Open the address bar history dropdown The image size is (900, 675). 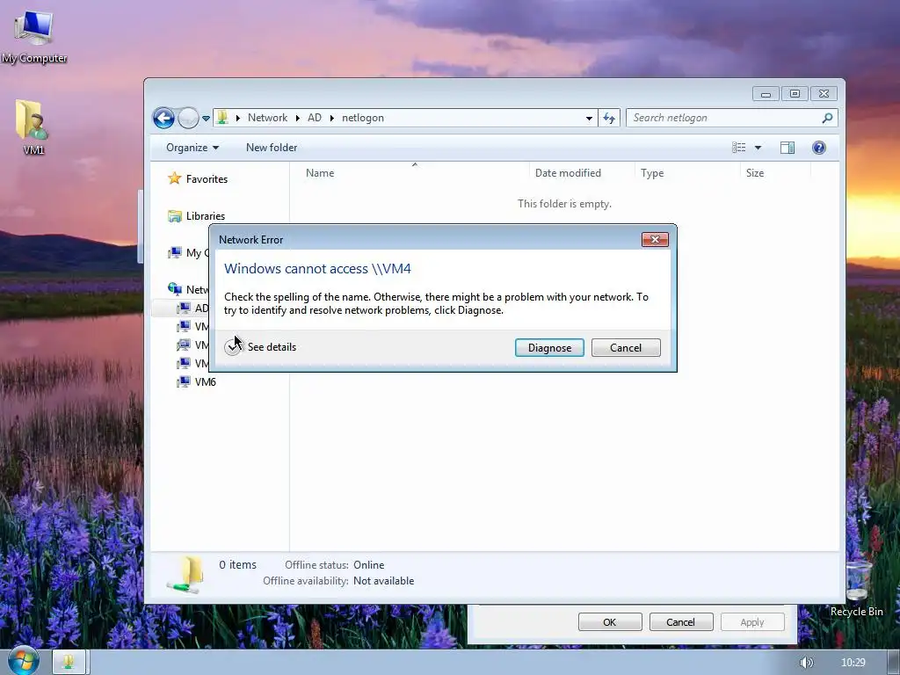589,119
